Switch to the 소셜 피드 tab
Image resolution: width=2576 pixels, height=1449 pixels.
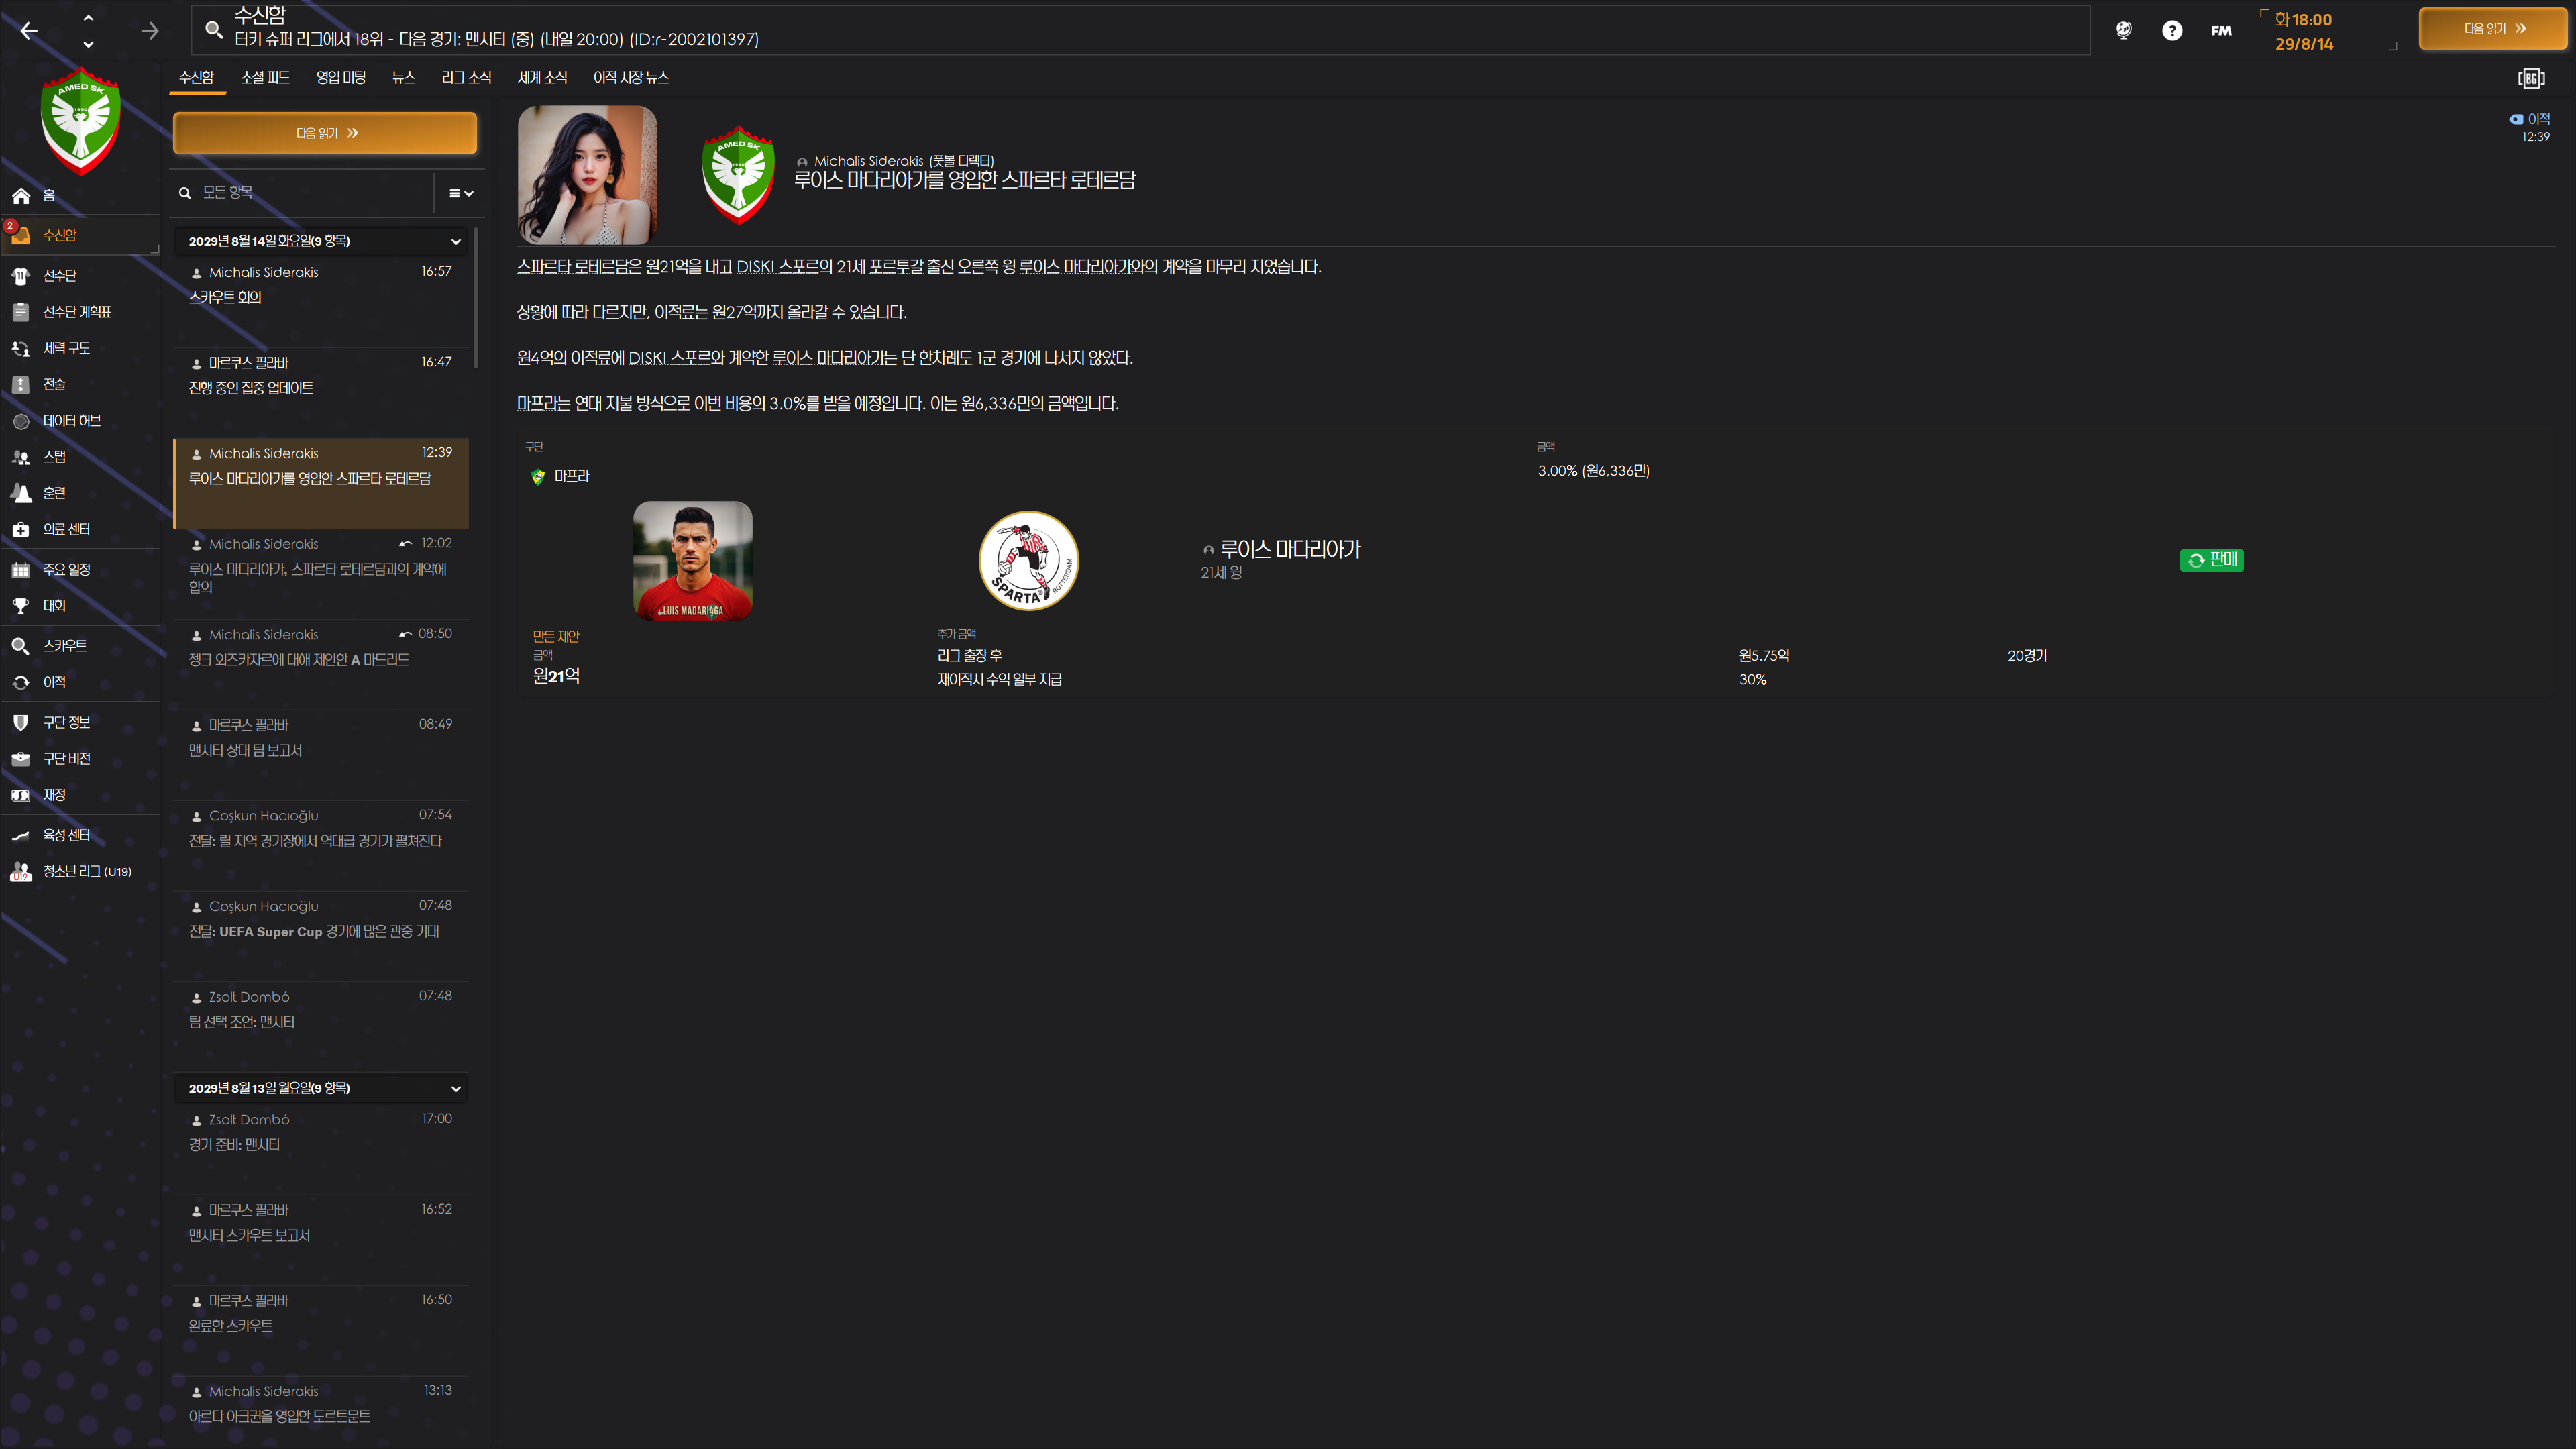265,77
